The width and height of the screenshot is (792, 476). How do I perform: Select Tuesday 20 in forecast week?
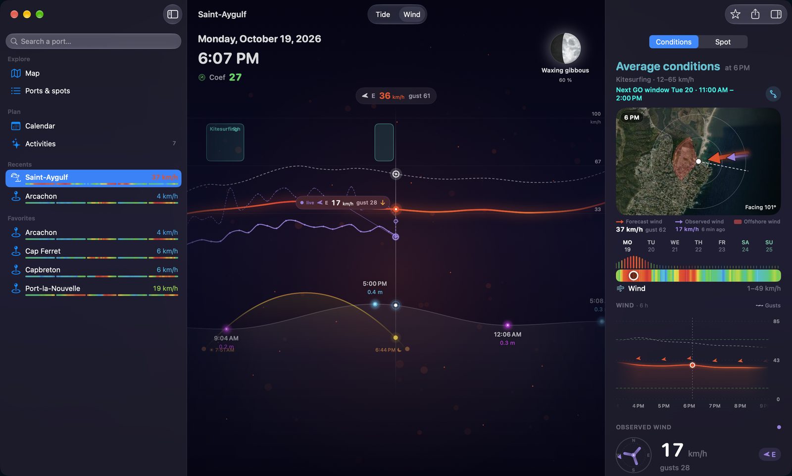pos(651,246)
